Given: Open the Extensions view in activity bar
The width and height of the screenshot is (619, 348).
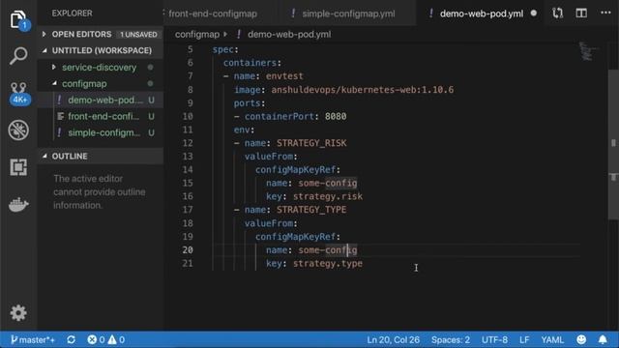Looking at the screenshot, I should [18, 167].
